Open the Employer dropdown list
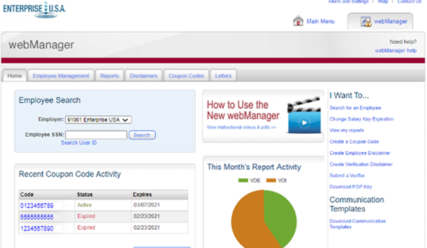427x248 pixels. pyautogui.click(x=98, y=119)
